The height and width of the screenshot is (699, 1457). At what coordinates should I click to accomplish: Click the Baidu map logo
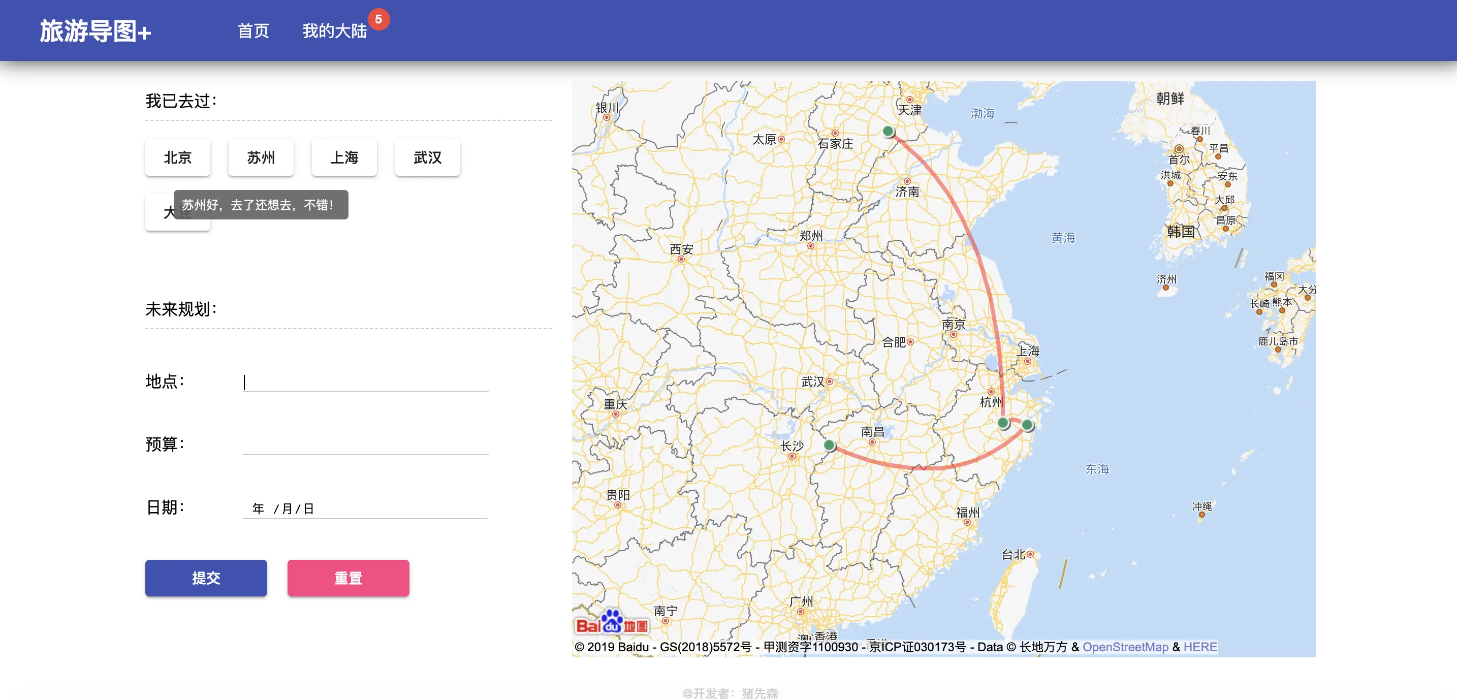pyautogui.click(x=612, y=622)
